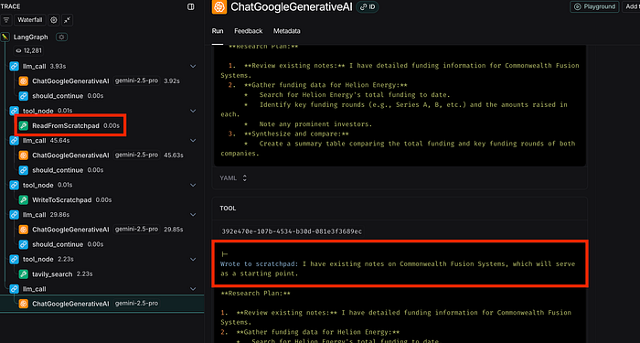Collapse the llm_call 45.64s chevron

[193, 141]
